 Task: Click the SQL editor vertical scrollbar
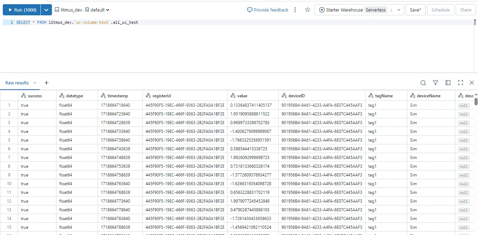(475, 22)
